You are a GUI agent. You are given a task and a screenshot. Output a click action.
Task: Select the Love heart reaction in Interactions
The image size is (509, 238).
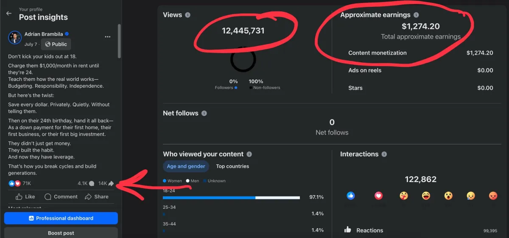[378, 196]
